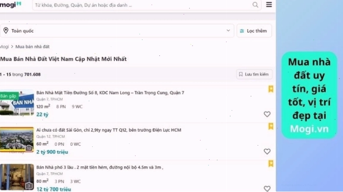Toggle heart on the 2 tỷ 900 triệu listing
Image resolution: width=343 pixels, height=192 pixels.
267,151
